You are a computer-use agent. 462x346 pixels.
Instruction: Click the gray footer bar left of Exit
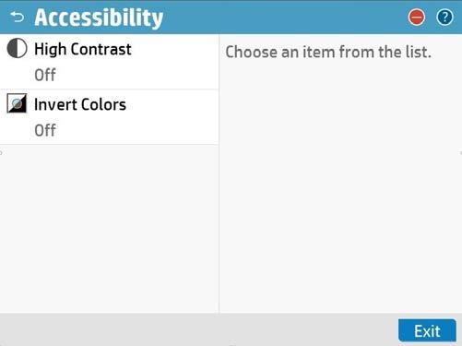(x=198, y=329)
